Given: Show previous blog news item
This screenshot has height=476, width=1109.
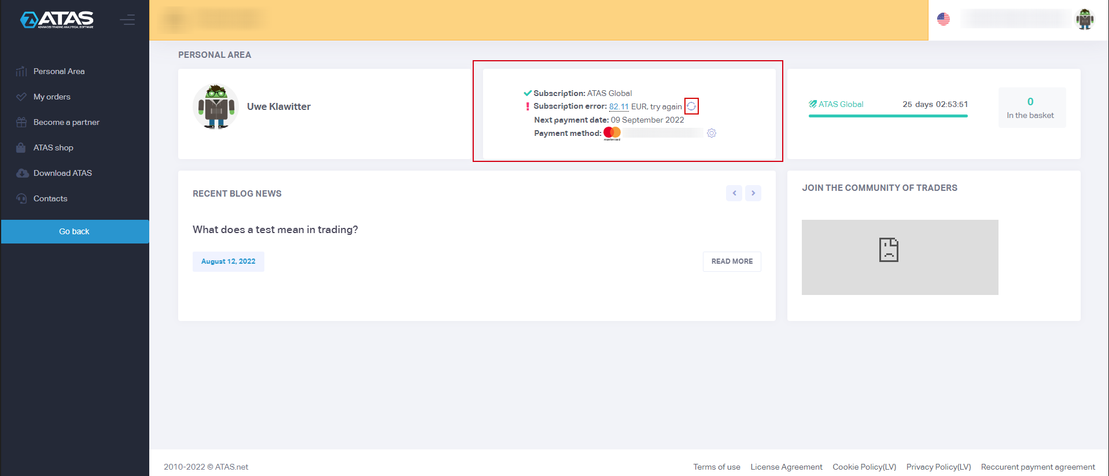Looking at the screenshot, I should point(734,193).
